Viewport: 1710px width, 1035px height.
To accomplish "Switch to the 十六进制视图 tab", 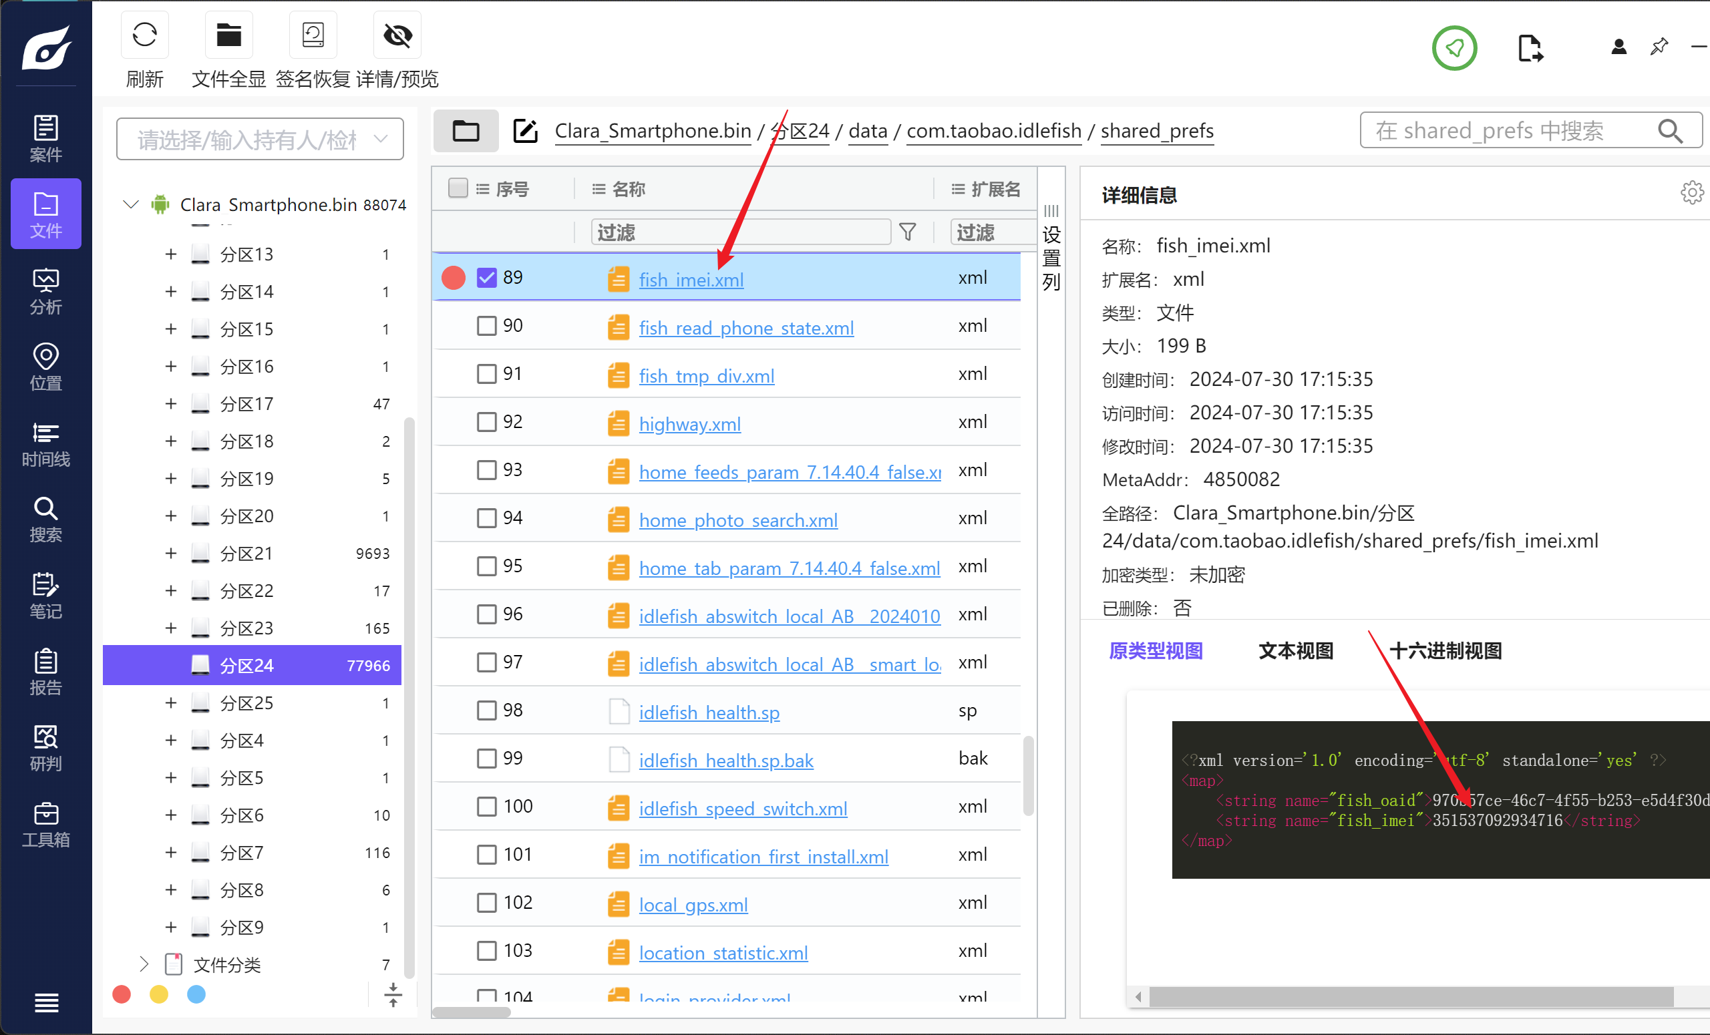I will [x=1445, y=650].
